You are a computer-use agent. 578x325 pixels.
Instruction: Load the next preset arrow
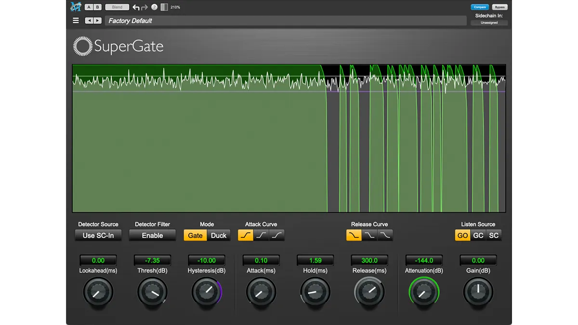coord(98,21)
